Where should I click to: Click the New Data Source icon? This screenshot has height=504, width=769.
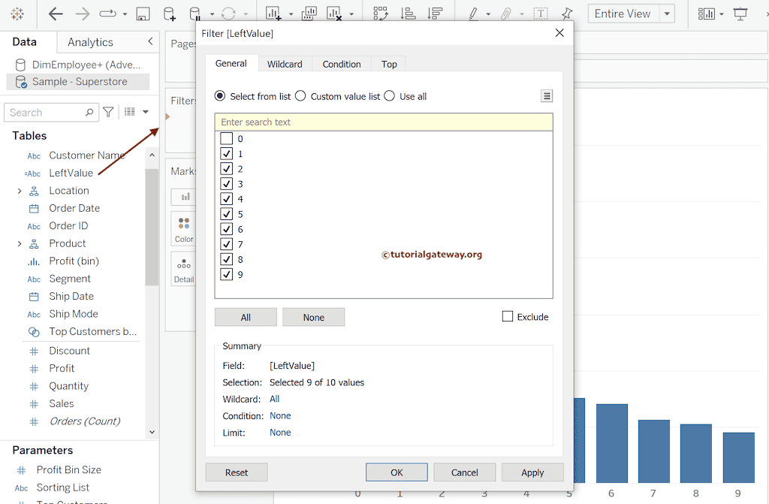(170, 14)
